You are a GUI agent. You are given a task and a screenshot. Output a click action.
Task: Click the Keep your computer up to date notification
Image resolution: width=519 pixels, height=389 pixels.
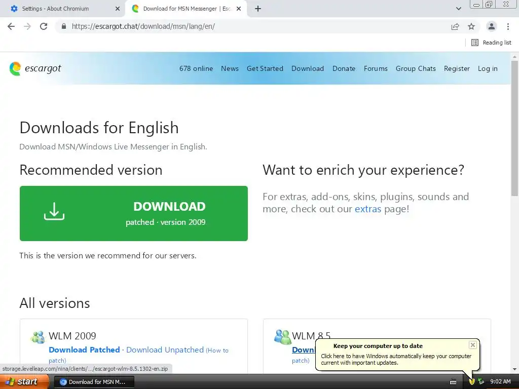(x=397, y=354)
